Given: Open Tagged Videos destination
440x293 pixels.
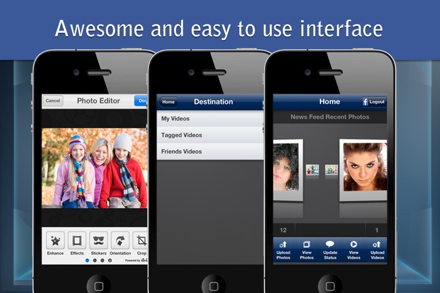Looking at the screenshot, I should (210, 135).
